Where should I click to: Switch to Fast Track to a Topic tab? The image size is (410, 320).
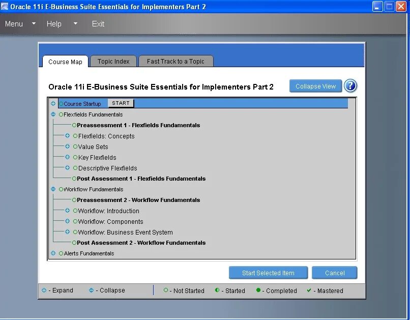(x=175, y=61)
